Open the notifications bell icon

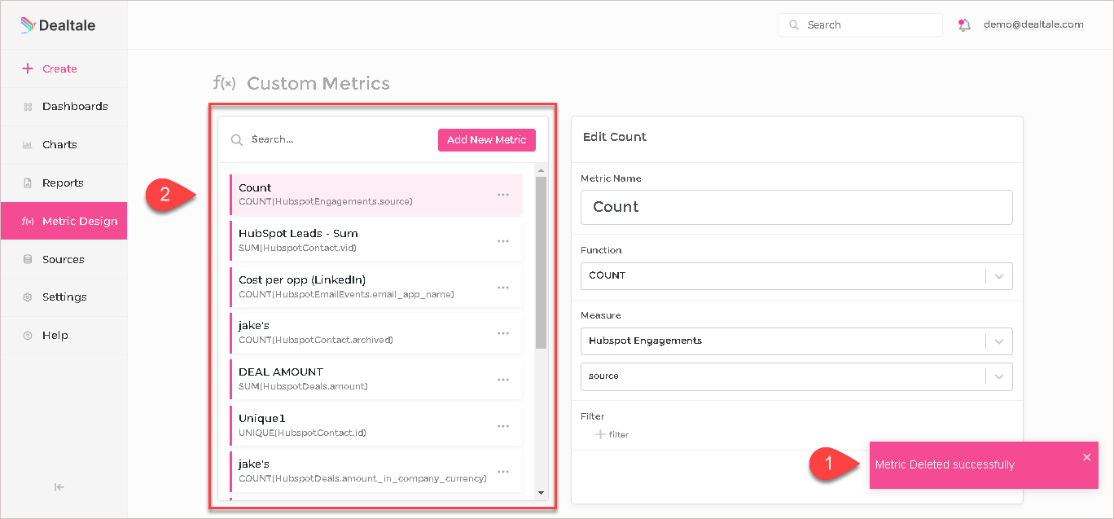click(x=965, y=25)
